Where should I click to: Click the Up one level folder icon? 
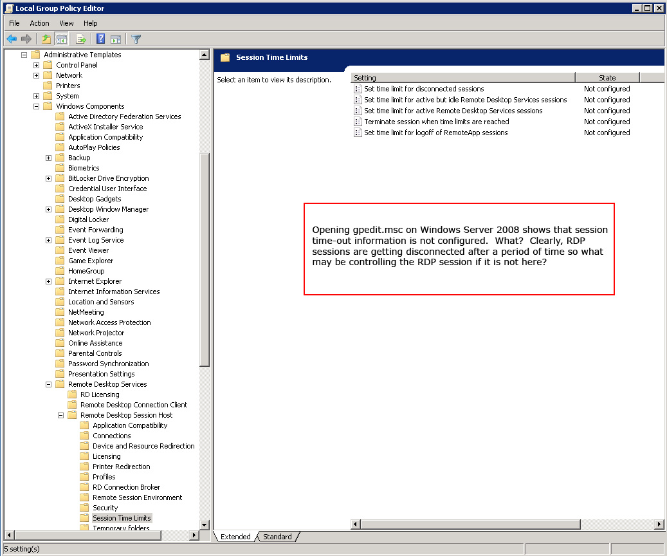tap(46, 39)
